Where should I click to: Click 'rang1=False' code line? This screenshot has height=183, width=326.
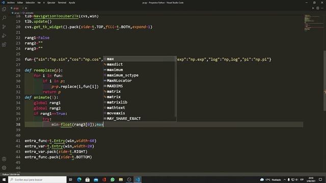click(37, 38)
